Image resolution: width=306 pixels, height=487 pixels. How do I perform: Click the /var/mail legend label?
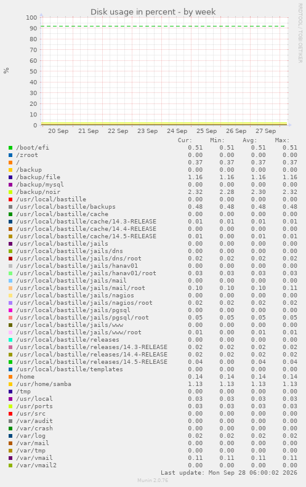click(x=33, y=443)
